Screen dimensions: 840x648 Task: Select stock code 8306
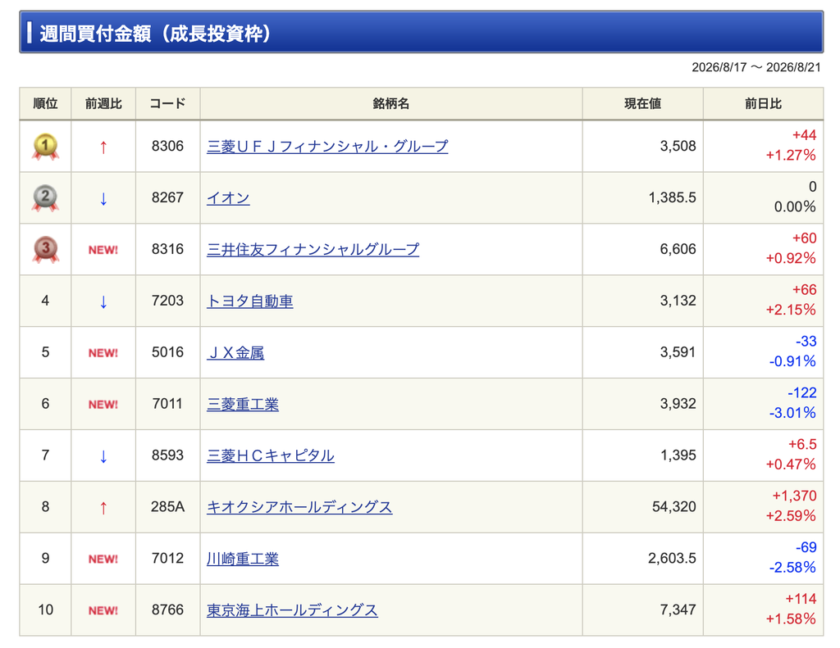(167, 146)
